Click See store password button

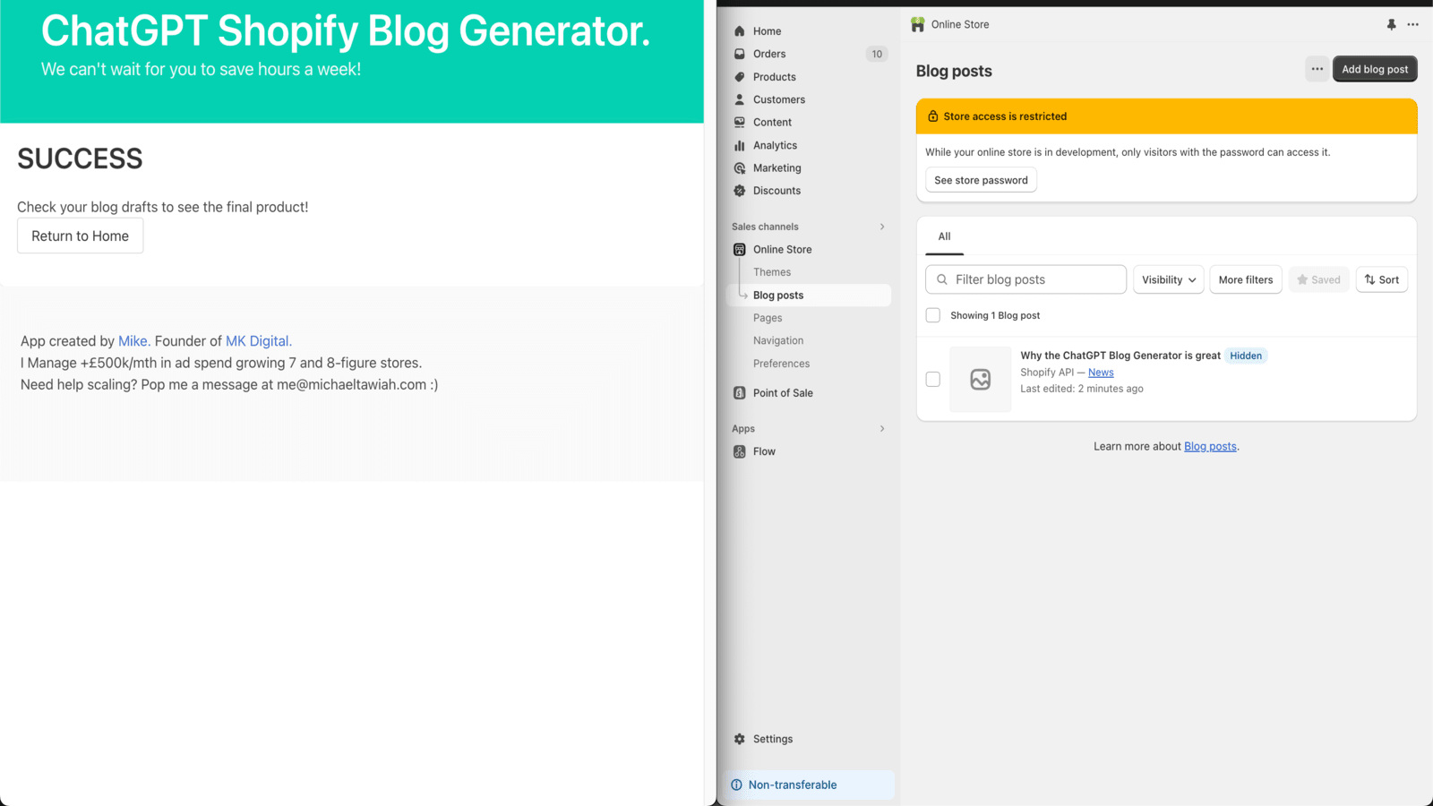click(x=981, y=180)
